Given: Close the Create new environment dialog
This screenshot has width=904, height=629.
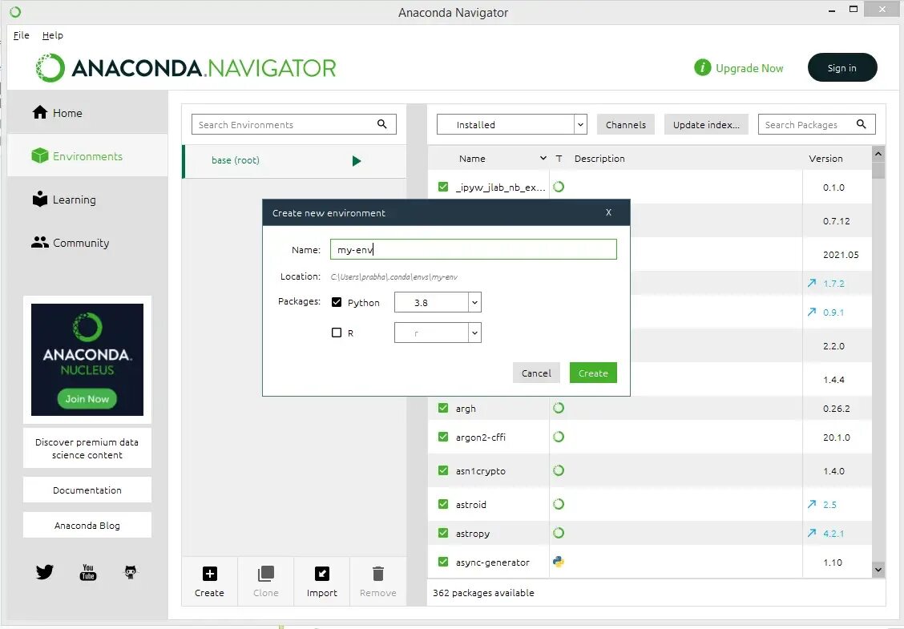Looking at the screenshot, I should [609, 212].
